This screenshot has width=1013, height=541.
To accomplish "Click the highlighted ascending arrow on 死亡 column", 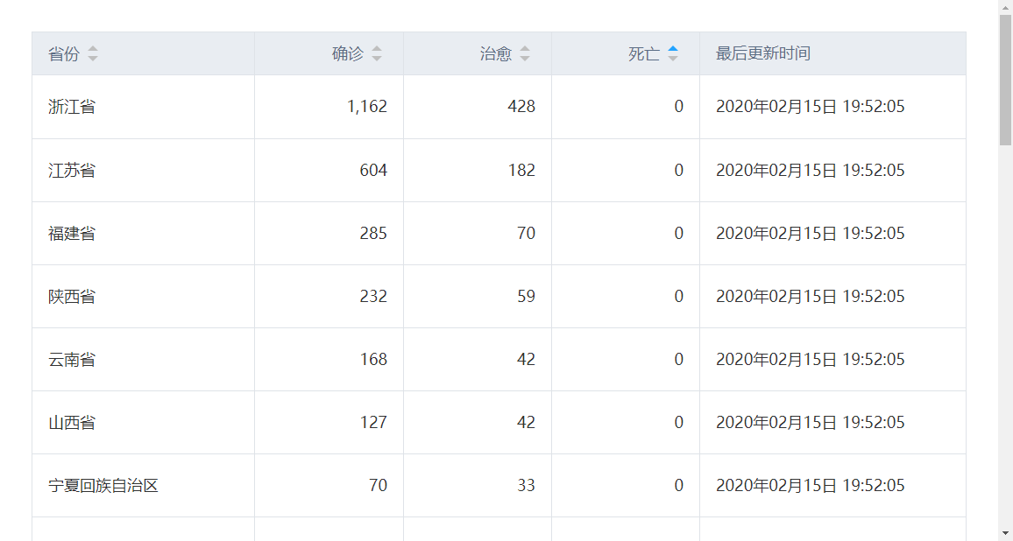I will point(673,49).
